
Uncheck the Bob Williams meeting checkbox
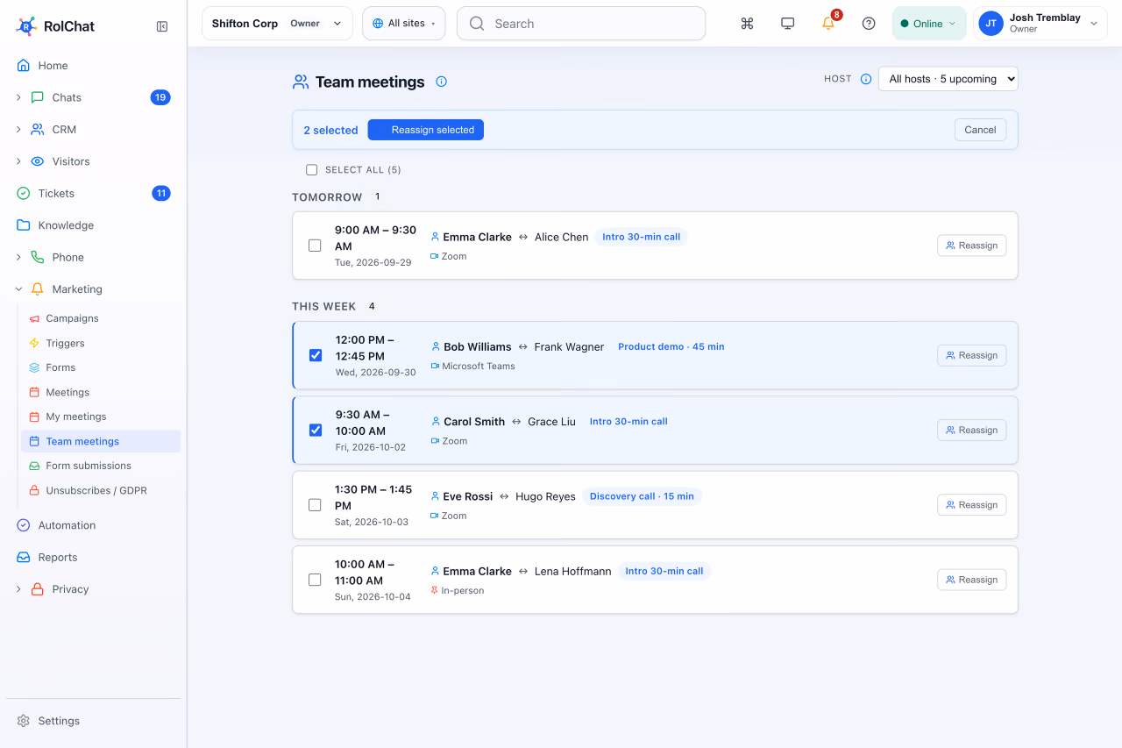(316, 355)
